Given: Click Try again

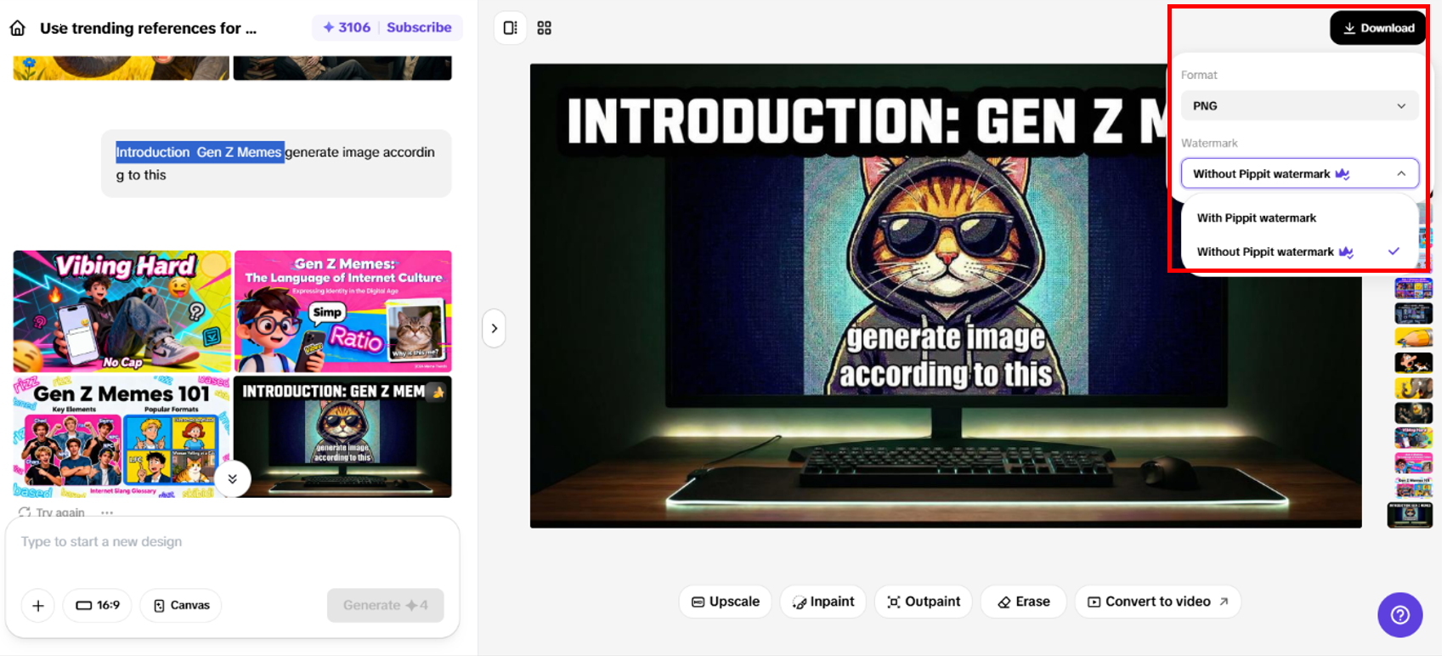Looking at the screenshot, I should click(x=52, y=512).
